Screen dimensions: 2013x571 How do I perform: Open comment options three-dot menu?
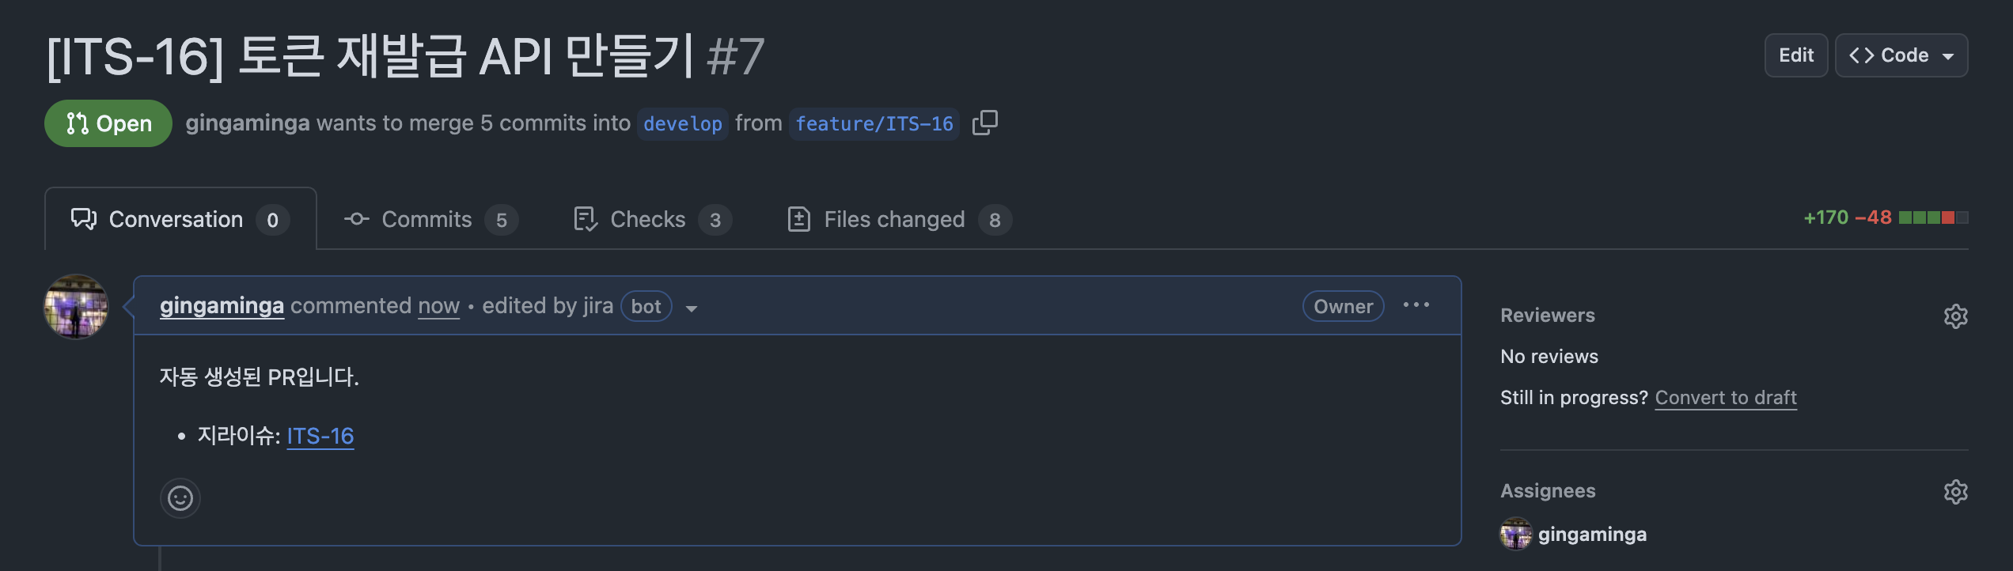[x=1416, y=305]
